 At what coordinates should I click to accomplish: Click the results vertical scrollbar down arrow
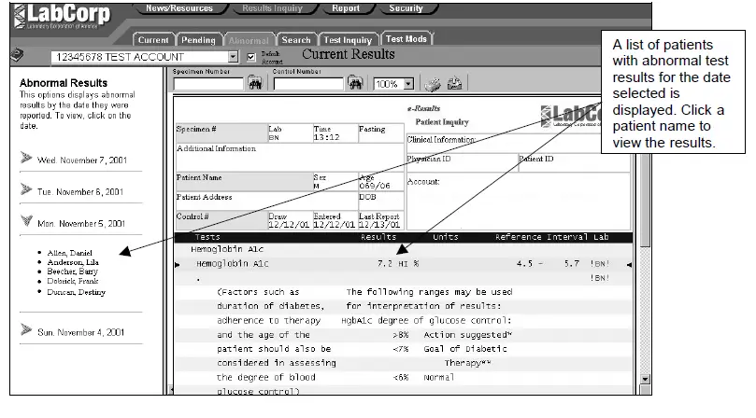click(645, 380)
